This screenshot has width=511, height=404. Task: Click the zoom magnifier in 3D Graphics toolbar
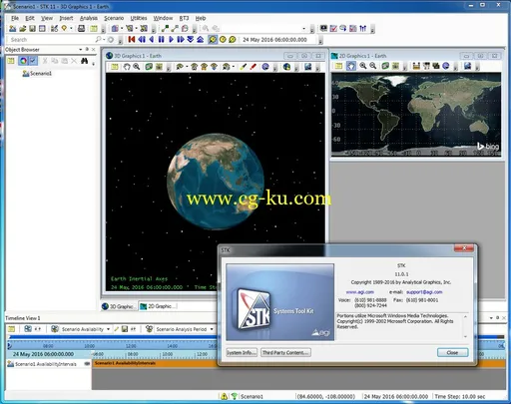[x=137, y=67]
